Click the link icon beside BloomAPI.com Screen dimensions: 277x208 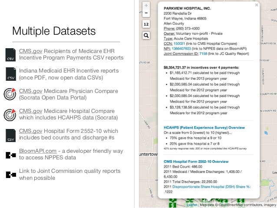[x=11, y=155]
